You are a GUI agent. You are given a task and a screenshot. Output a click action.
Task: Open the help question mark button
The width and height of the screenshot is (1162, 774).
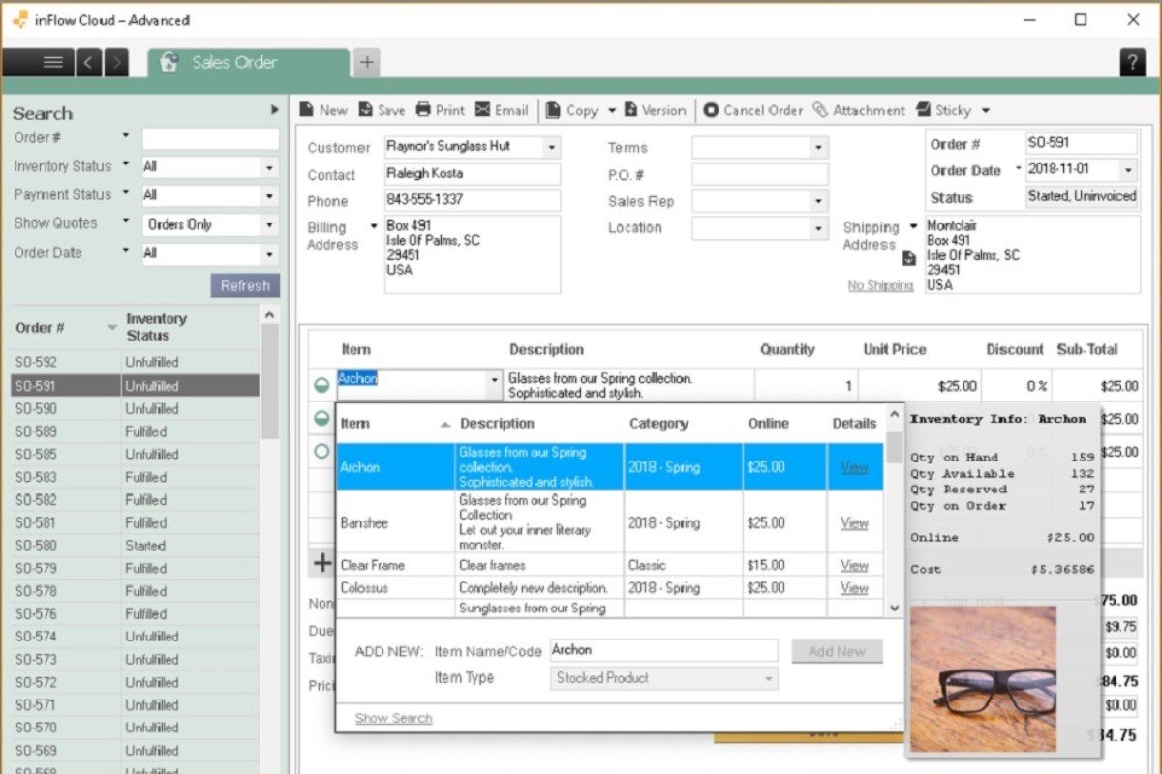pos(1133,63)
